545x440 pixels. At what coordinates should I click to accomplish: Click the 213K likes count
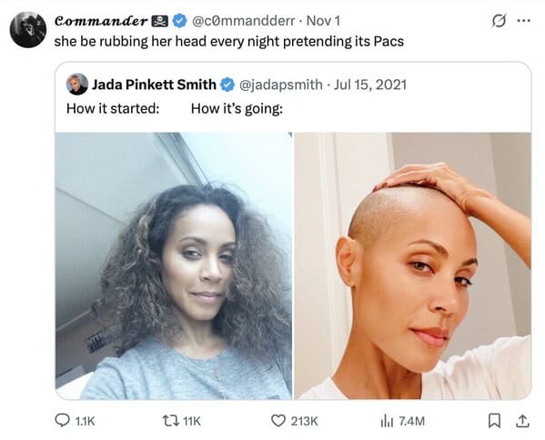point(305,421)
